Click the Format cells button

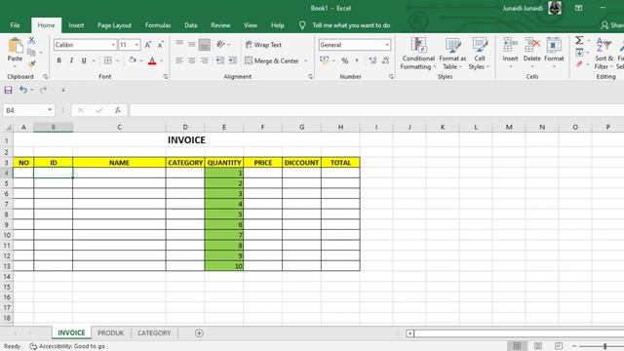pos(554,53)
